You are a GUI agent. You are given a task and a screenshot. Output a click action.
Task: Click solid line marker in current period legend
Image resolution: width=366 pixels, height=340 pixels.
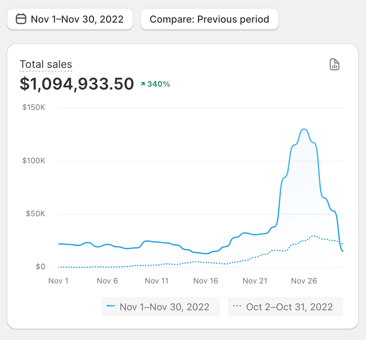tap(111, 306)
